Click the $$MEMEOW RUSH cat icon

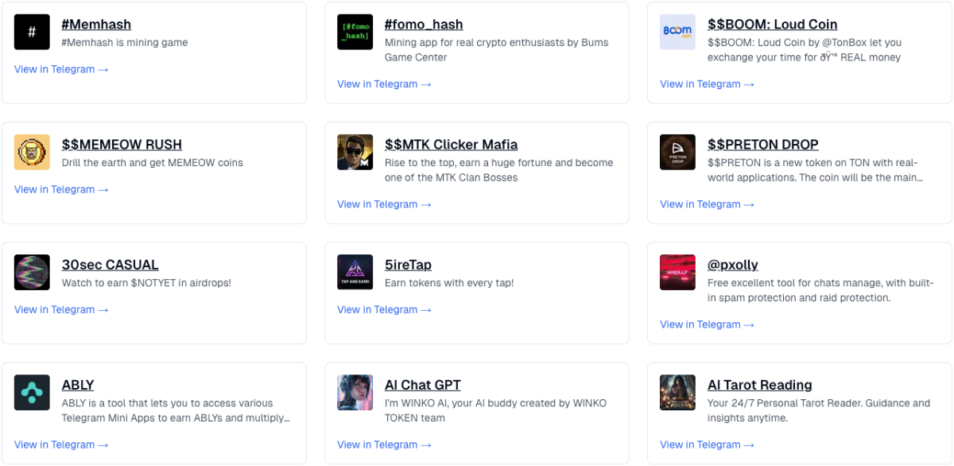coord(32,152)
